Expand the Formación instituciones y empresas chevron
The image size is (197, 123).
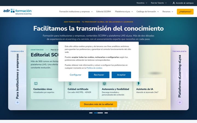(x=92, y=11)
